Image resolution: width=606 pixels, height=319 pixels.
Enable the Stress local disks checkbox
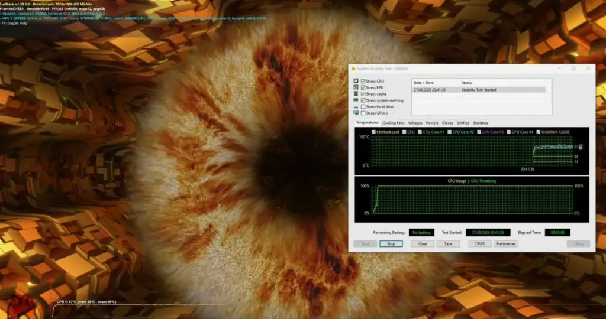[363, 106]
